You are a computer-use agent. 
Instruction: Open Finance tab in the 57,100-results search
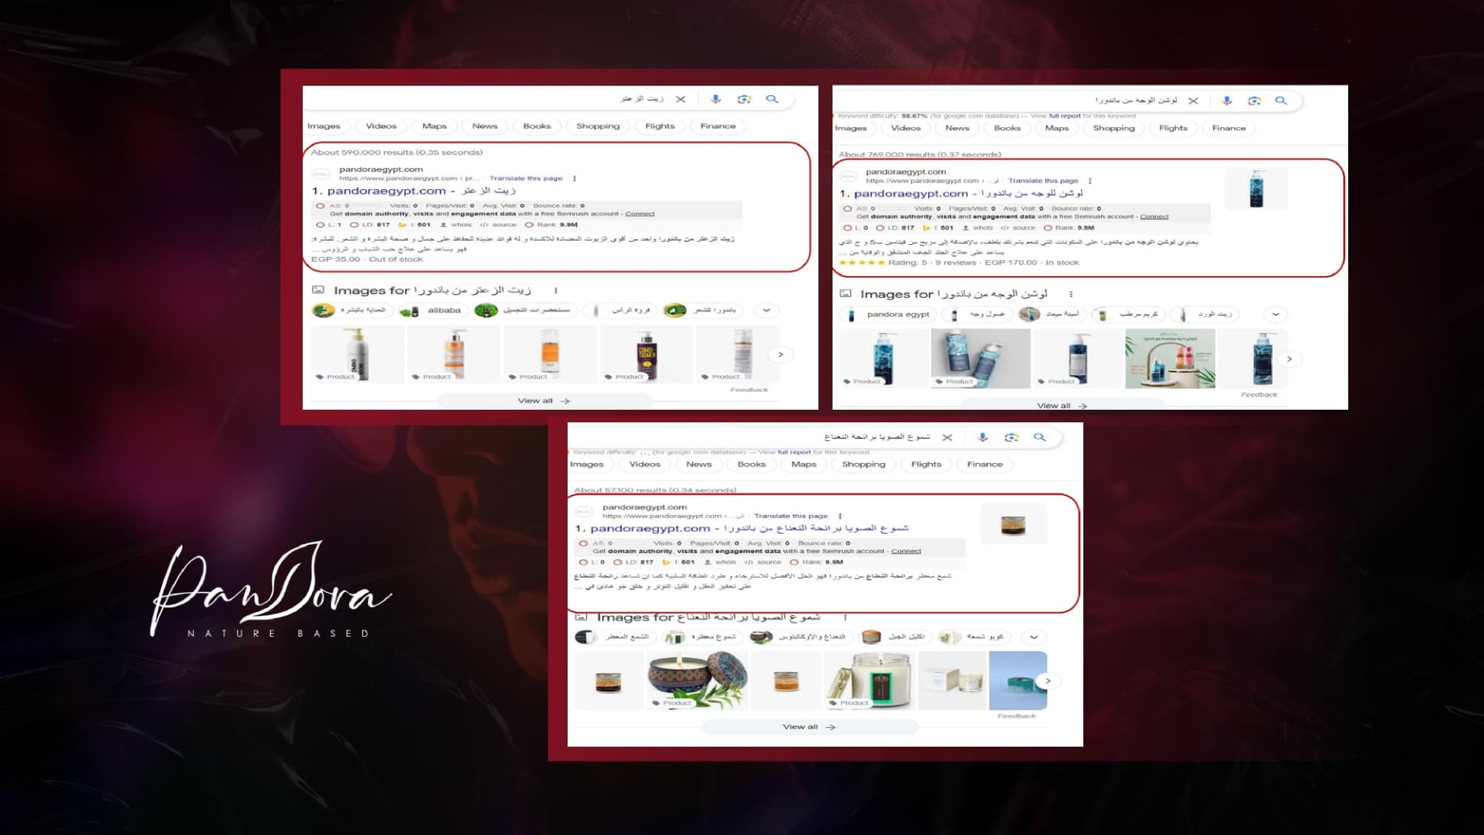click(985, 465)
